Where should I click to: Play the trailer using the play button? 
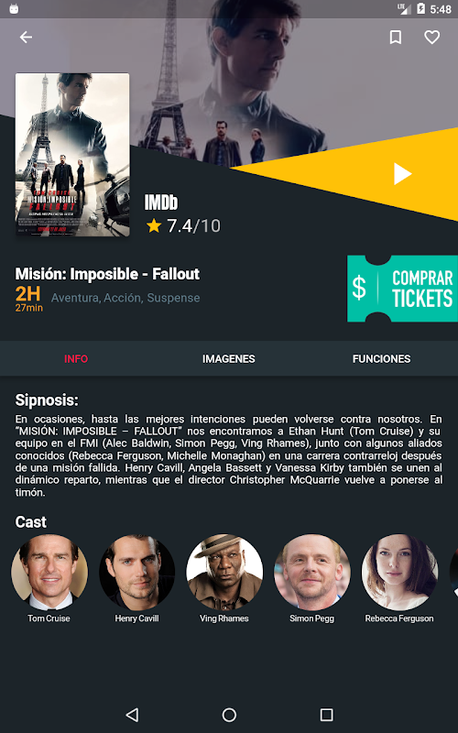402,174
